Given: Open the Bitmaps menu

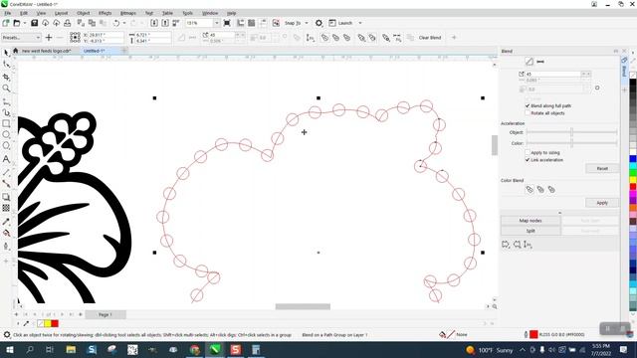Looking at the screenshot, I should [128, 13].
